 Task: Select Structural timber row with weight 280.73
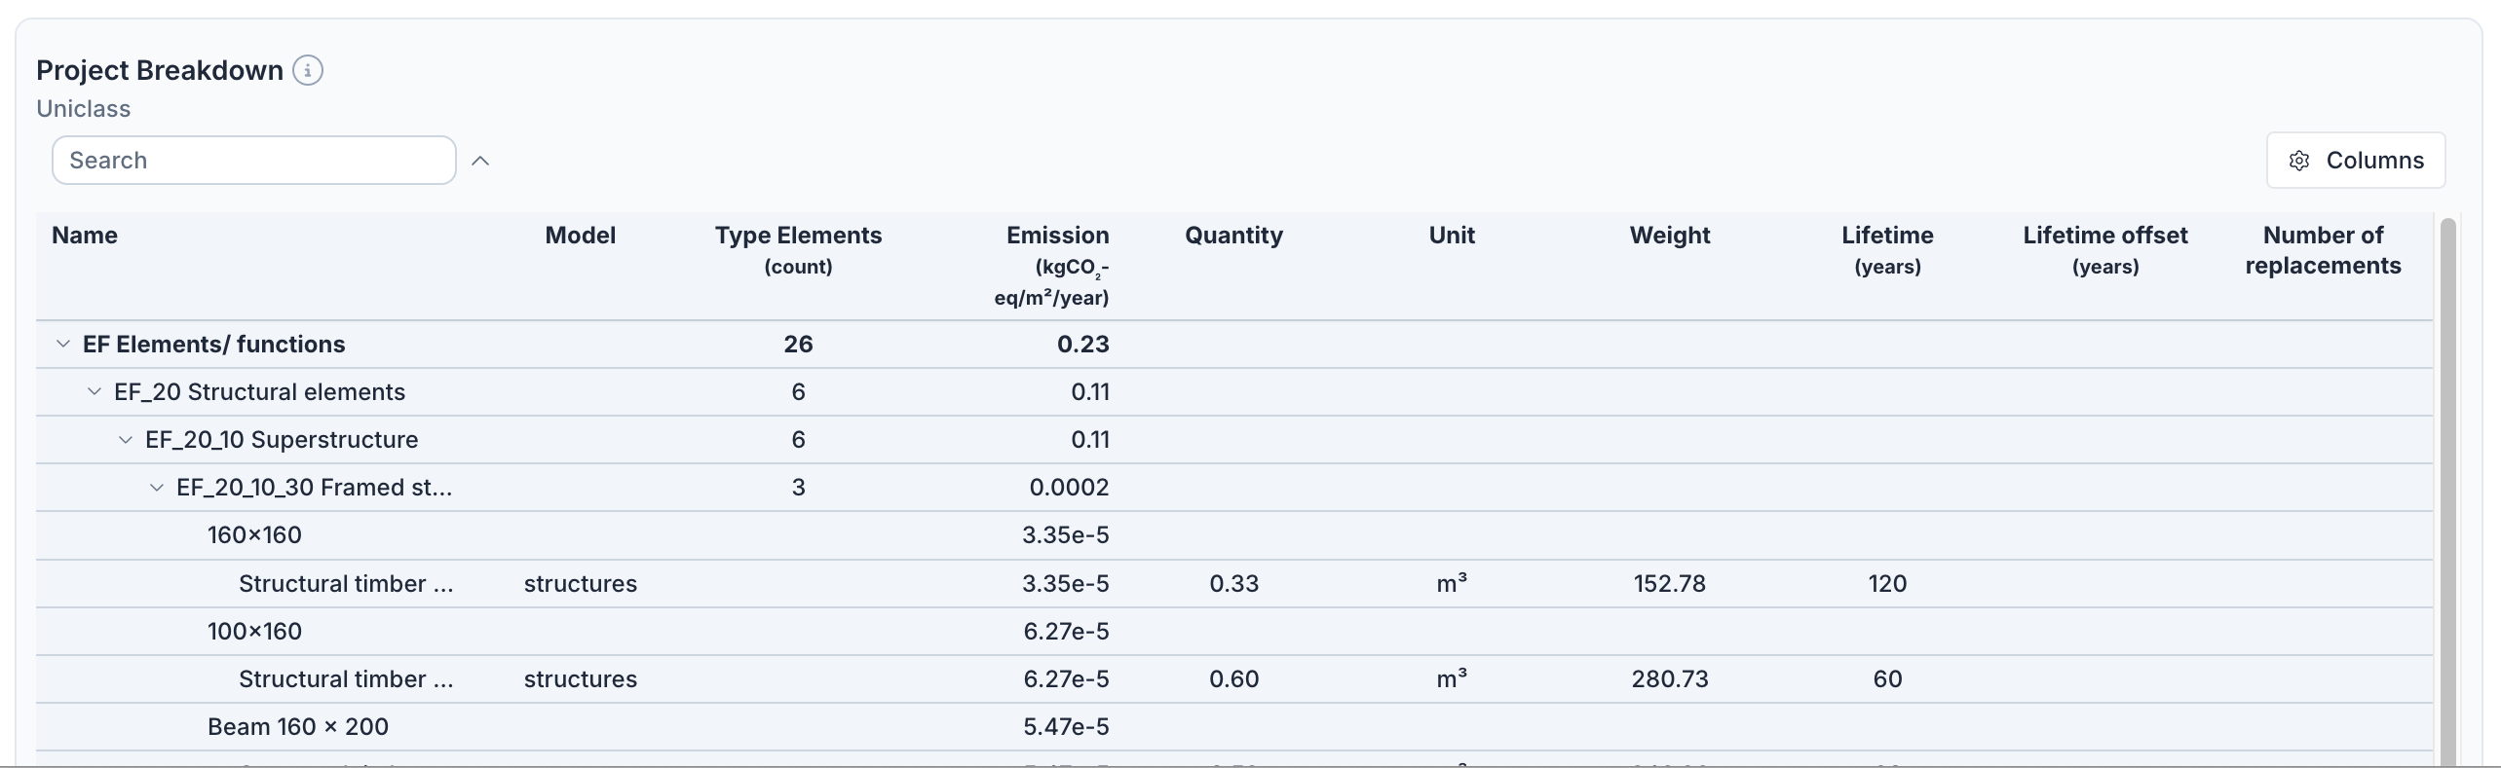pyautogui.click(x=1234, y=678)
